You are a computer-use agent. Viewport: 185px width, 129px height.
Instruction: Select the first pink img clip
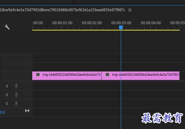click(x=67, y=76)
